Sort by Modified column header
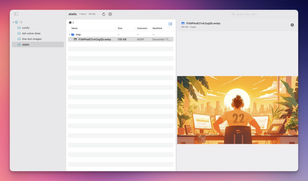The height and width of the screenshot is (181, 308). point(157,28)
